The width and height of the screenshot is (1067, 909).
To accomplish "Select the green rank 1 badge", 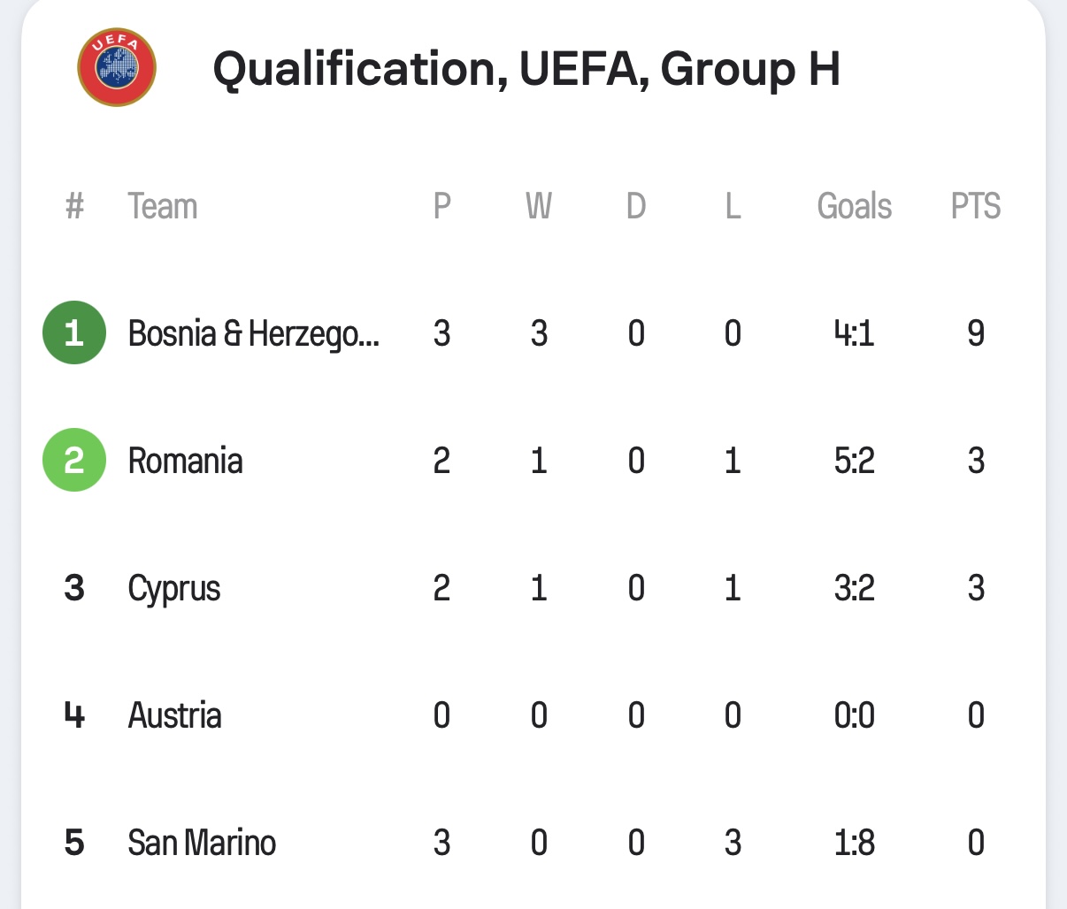I will click(x=74, y=333).
